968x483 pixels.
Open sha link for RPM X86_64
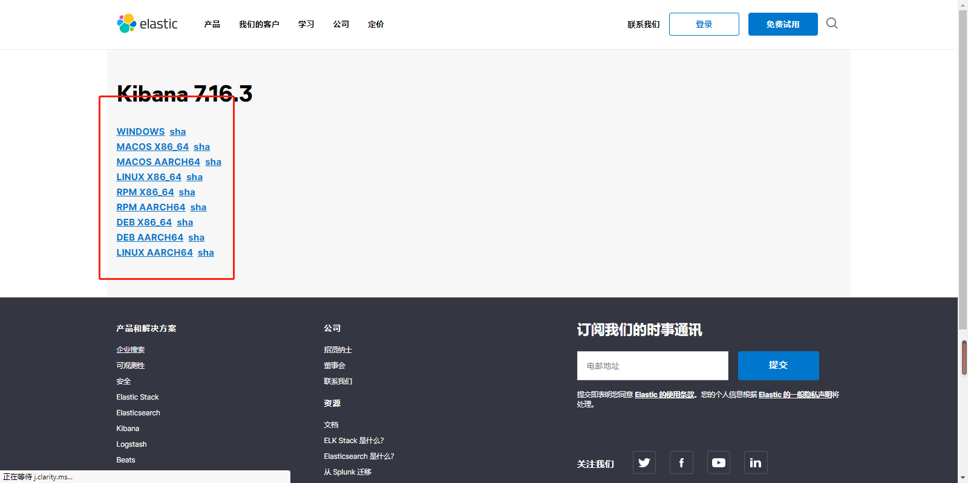[x=187, y=192]
